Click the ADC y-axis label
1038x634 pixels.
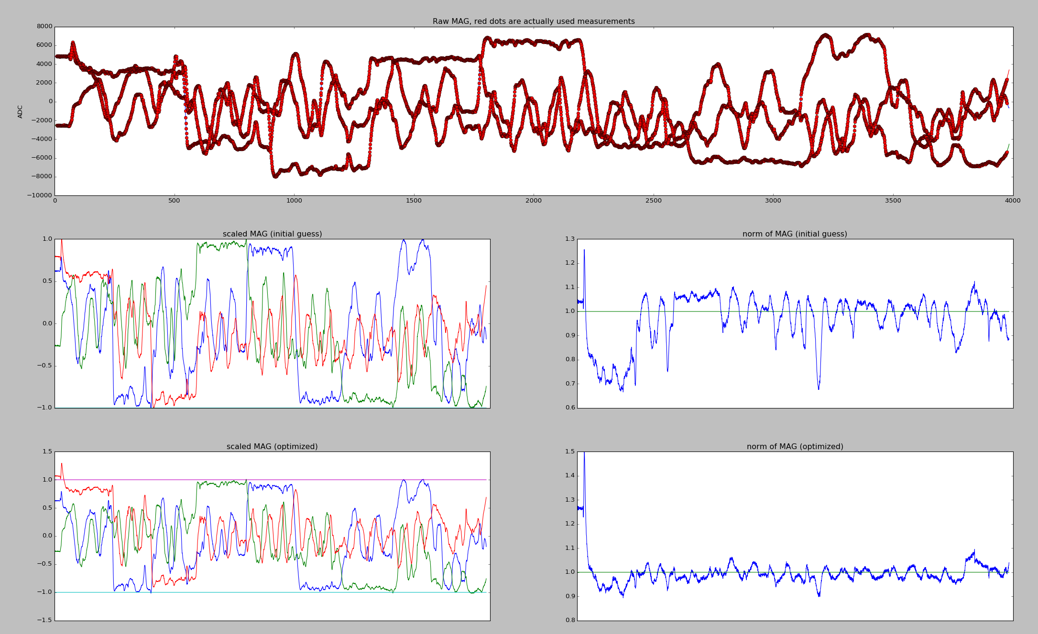(20, 111)
